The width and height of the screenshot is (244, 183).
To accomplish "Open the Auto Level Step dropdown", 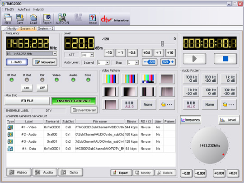I will pyautogui.click(x=136, y=62).
